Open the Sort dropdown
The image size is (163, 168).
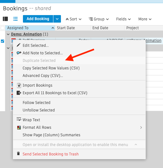click(x=73, y=19)
